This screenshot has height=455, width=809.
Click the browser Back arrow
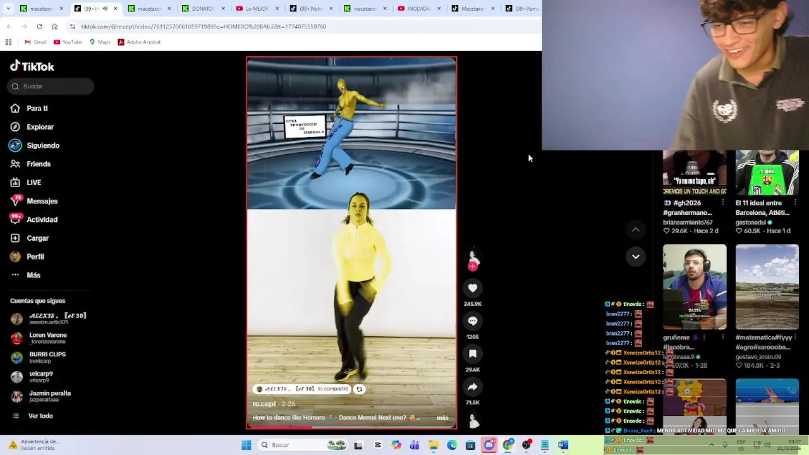(x=9, y=27)
